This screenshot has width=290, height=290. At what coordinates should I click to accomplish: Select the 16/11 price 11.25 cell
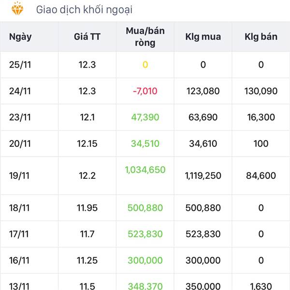pos(87,261)
